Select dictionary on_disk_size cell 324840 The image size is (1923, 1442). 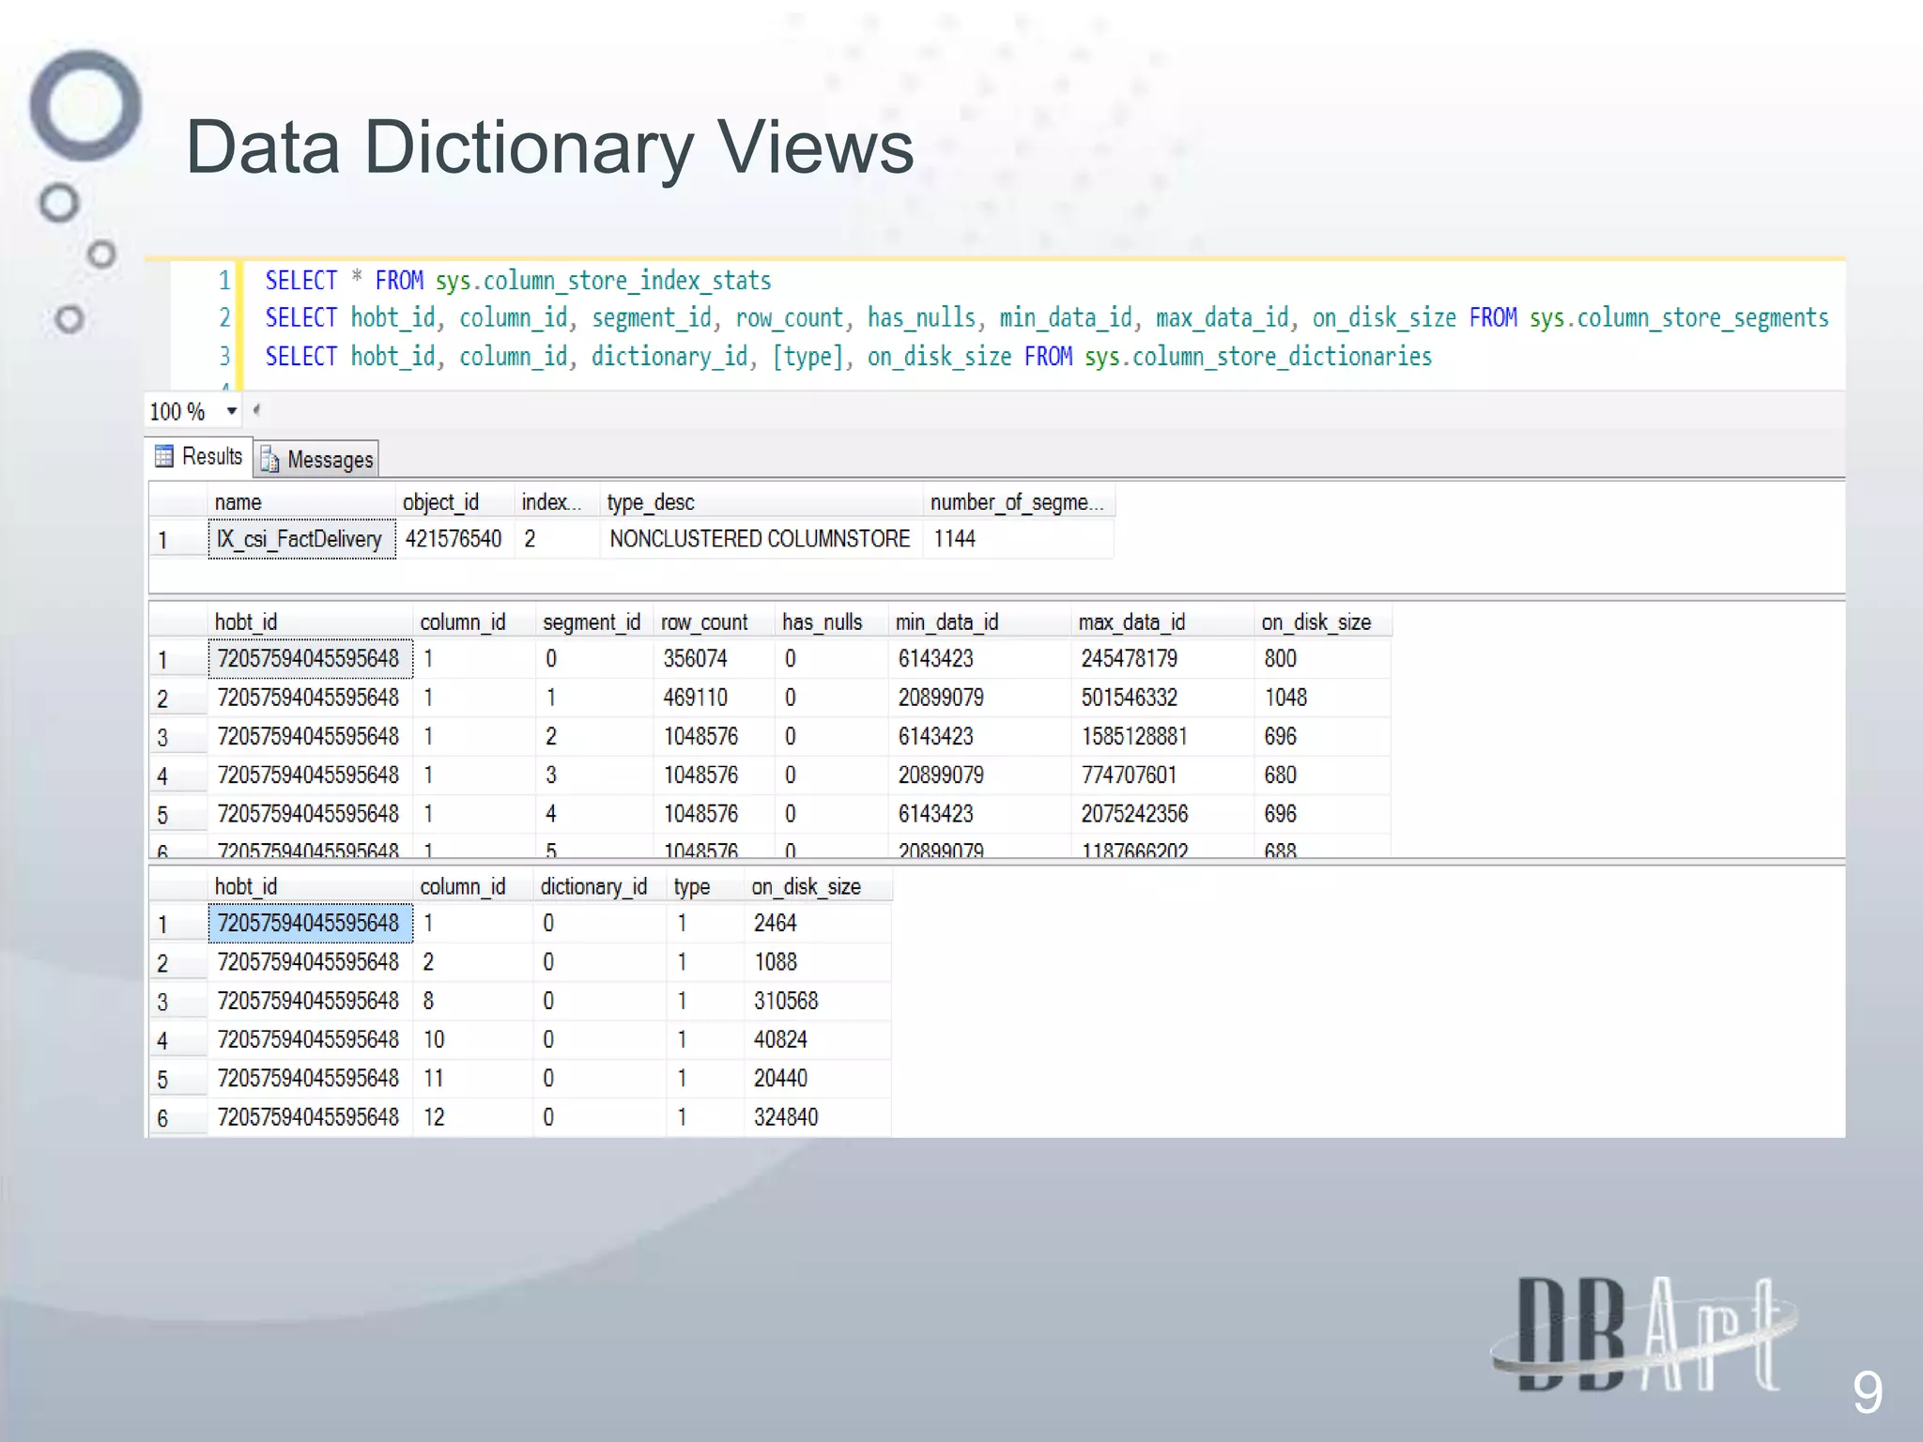tap(817, 1117)
